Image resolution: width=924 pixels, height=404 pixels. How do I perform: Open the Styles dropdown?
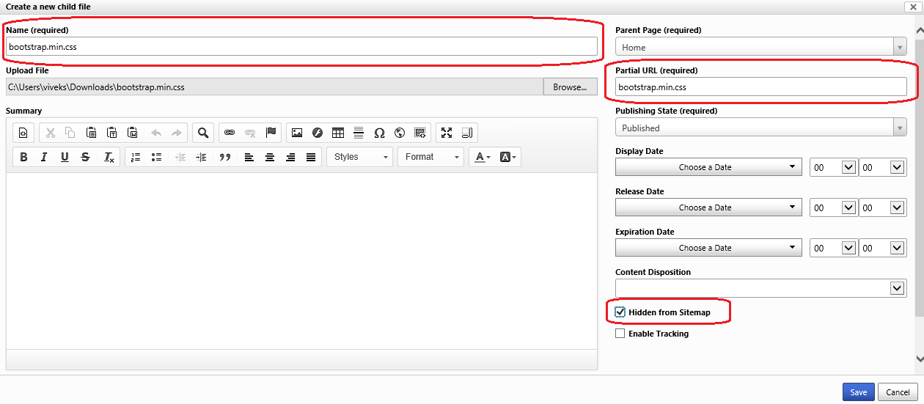click(x=359, y=157)
